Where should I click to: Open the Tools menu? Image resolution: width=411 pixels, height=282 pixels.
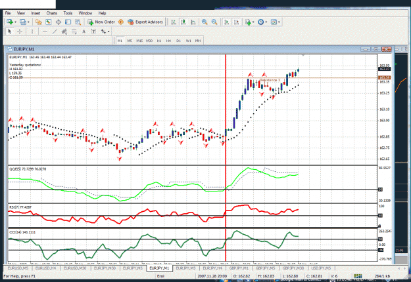click(68, 13)
